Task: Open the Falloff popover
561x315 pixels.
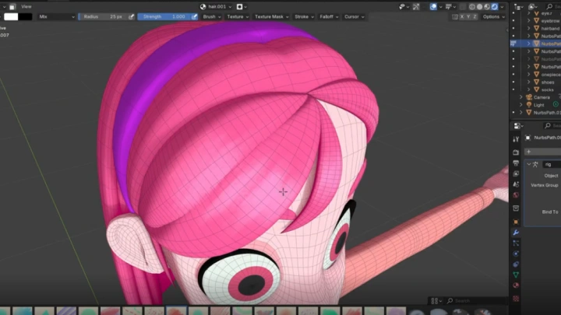Action: [329, 17]
